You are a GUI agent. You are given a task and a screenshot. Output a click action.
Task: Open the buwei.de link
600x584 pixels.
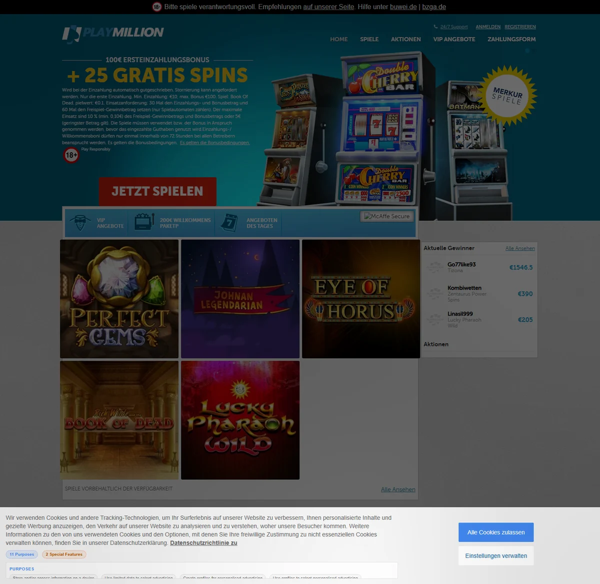point(403,7)
